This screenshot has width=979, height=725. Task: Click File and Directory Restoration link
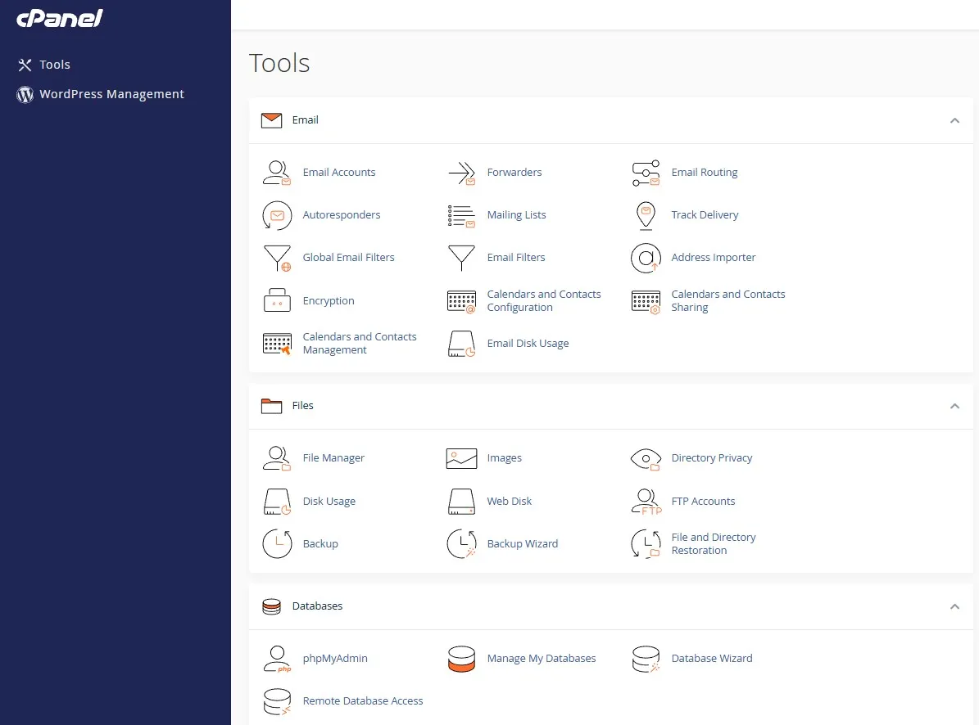[713, 543]
